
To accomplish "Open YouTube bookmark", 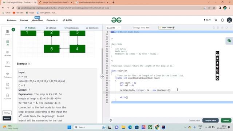I will pos(18,13).
